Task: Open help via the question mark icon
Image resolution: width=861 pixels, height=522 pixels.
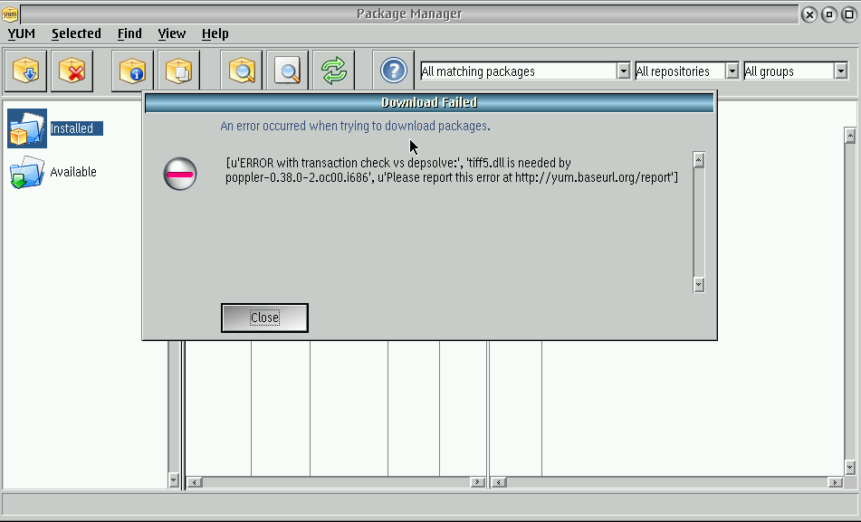Action: tap(392, 71)
